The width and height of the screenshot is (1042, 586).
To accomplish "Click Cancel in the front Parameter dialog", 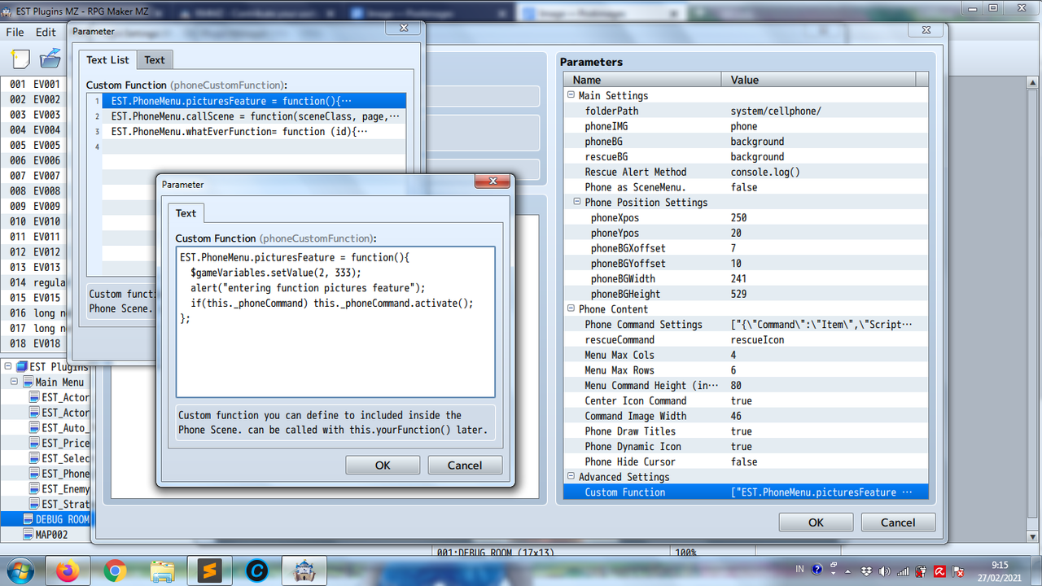I will click(465, 465).
